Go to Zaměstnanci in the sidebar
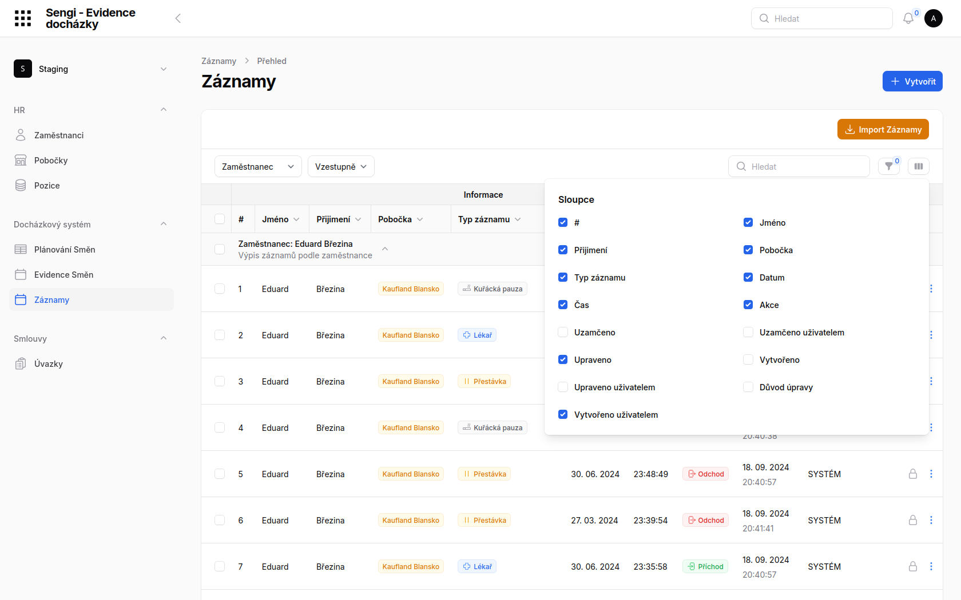 pyautogui.click(x=92, y=135)
